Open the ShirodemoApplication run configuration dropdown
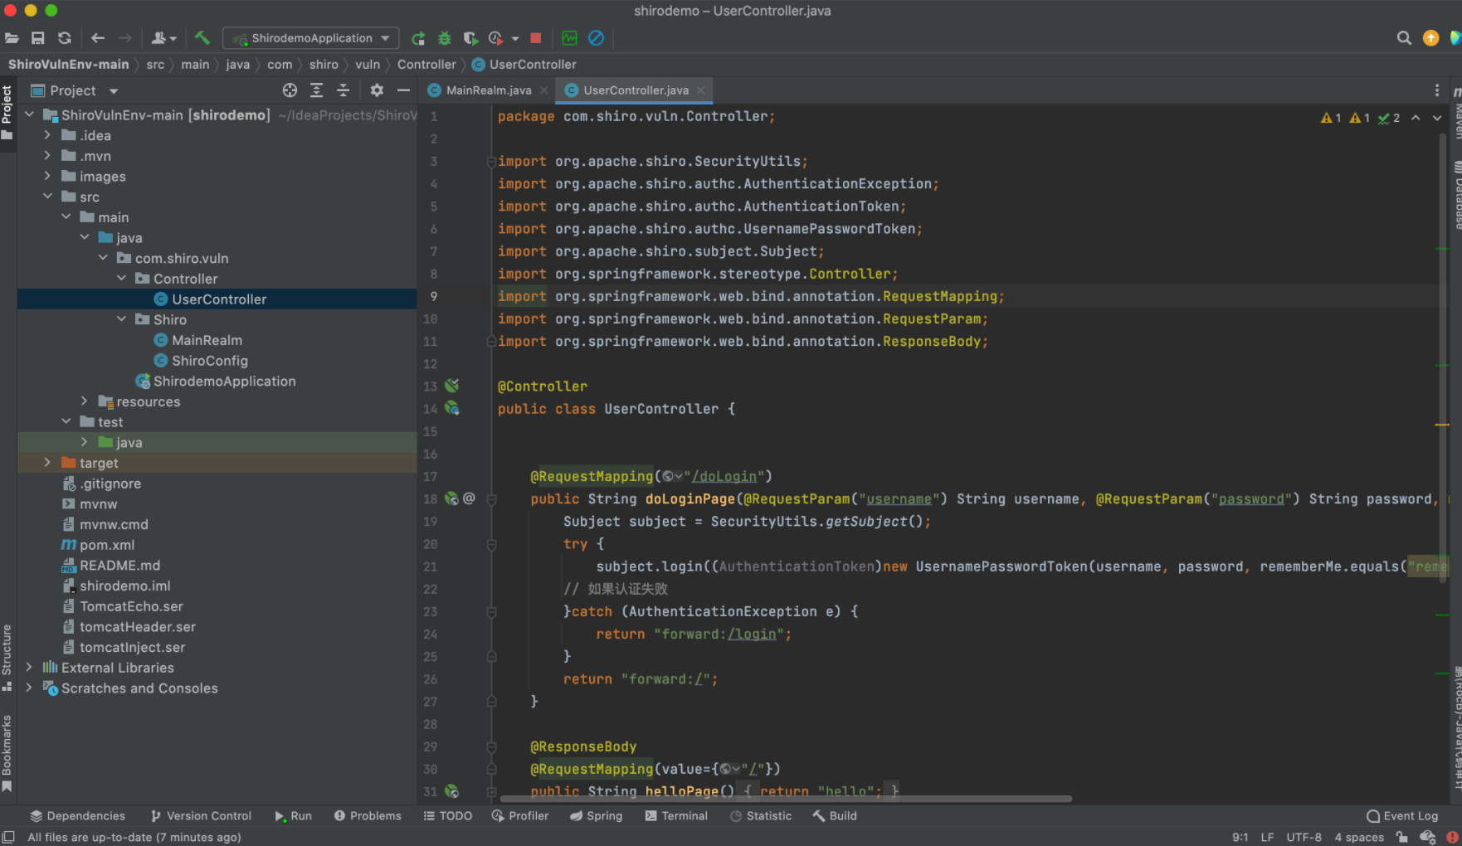Viewport: 1462px width, 846px height. point(311,38)
